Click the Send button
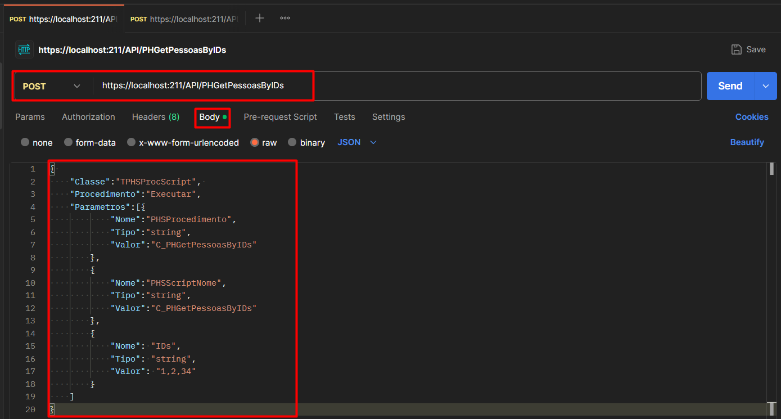The width and height of the screenshot is (781, 419). (730, 86)
